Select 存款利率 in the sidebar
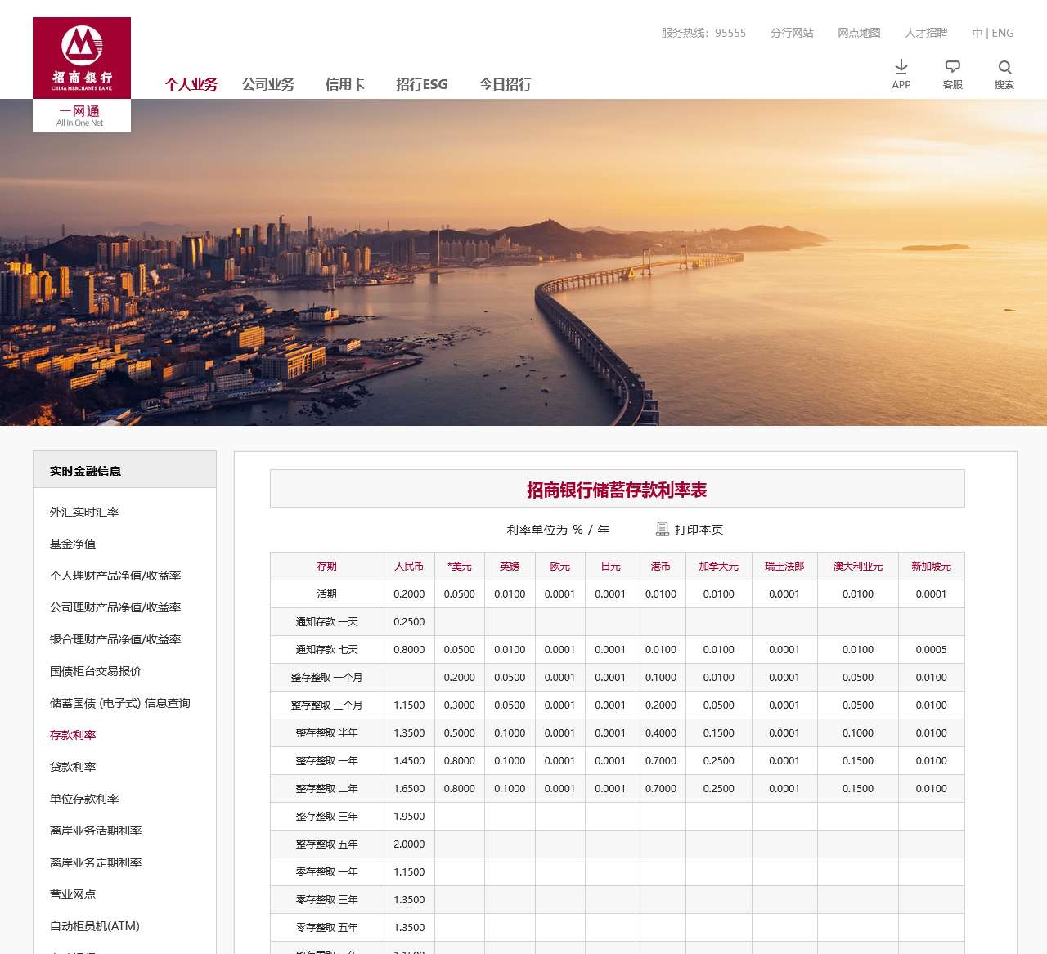Viewport: 1047px width, 954px height. 73,735
